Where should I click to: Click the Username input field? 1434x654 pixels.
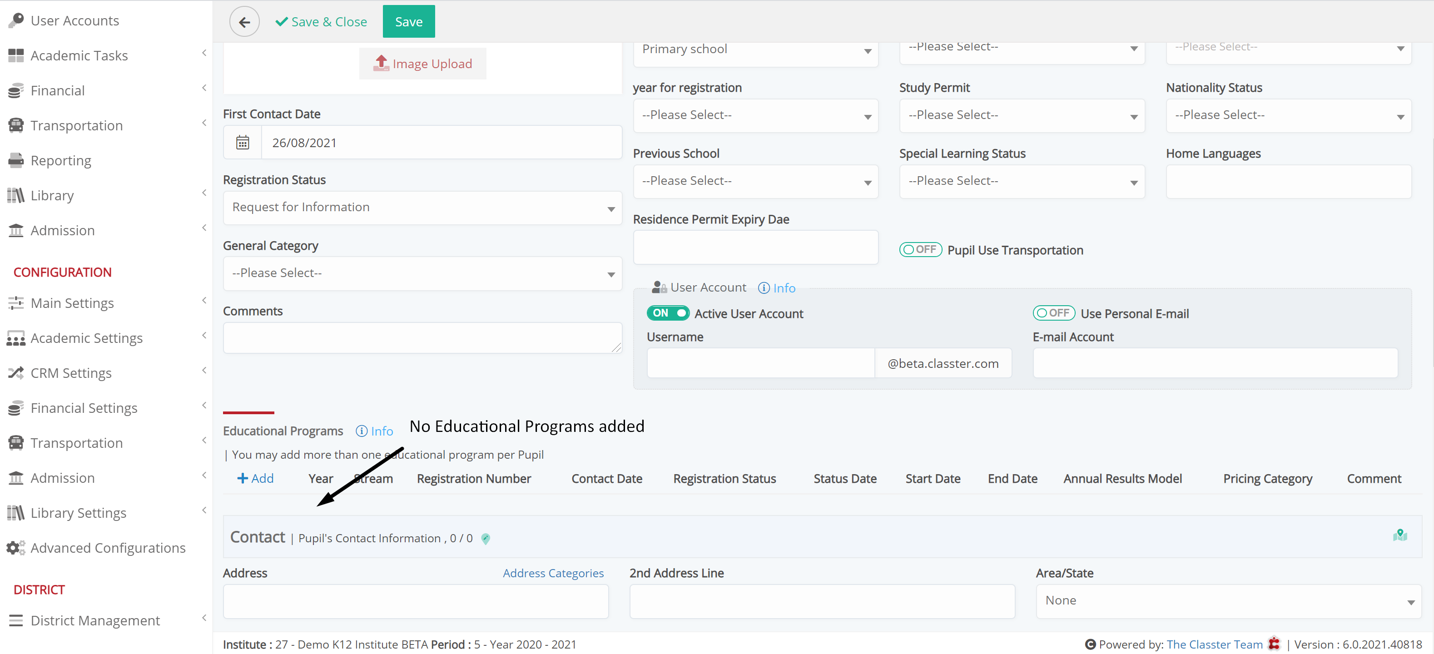point(760,363)
